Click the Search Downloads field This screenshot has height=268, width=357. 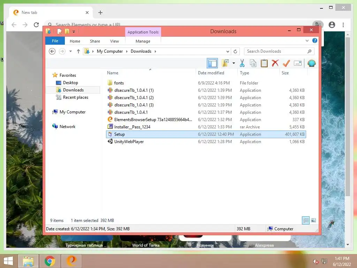(x=279, y=51)
